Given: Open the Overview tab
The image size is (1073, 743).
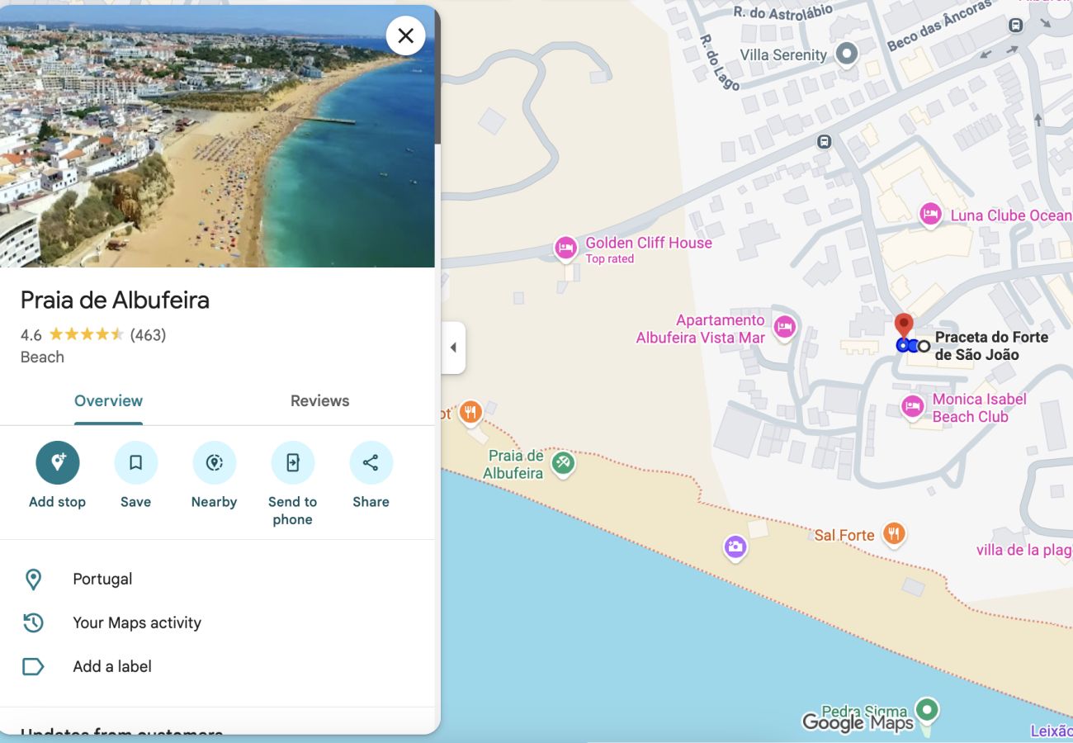Looking at the screenshot, I should [108, 401].
